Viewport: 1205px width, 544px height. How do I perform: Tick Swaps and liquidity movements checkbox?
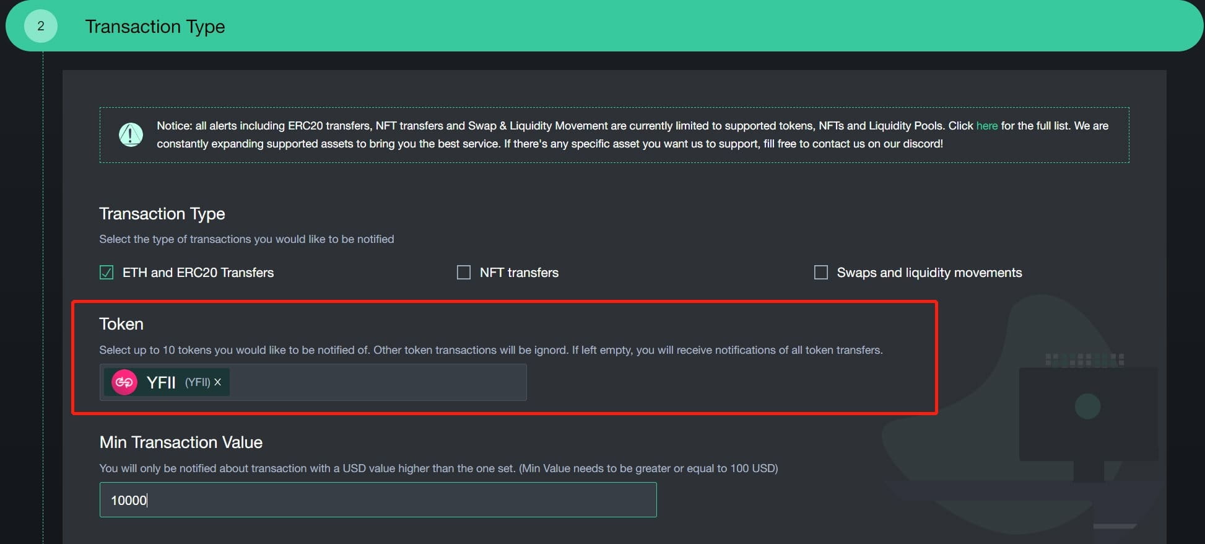coord(820,273)
